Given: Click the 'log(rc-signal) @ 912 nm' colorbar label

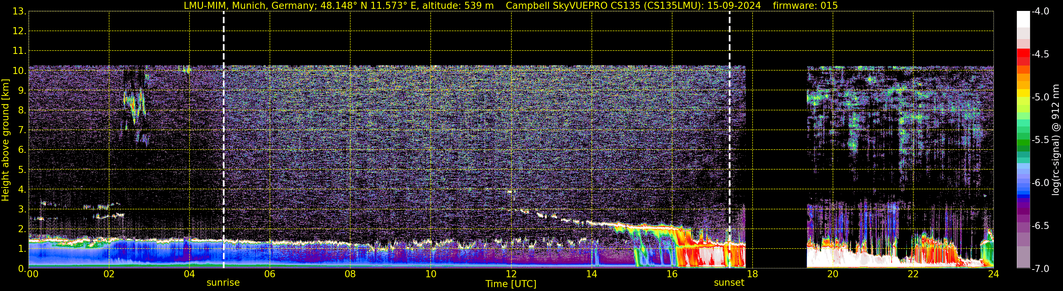Looking at the screenshot, I should tap(1056, 140).
